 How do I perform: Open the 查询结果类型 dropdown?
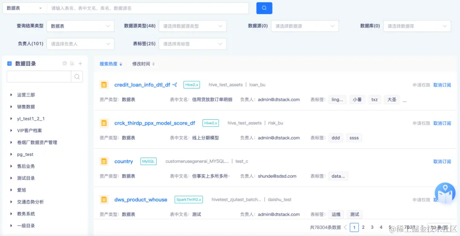80,26
